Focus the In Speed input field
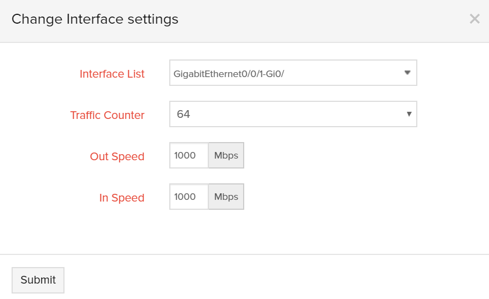The width and height of the screenshot is (489, 299). pos(189,197)
